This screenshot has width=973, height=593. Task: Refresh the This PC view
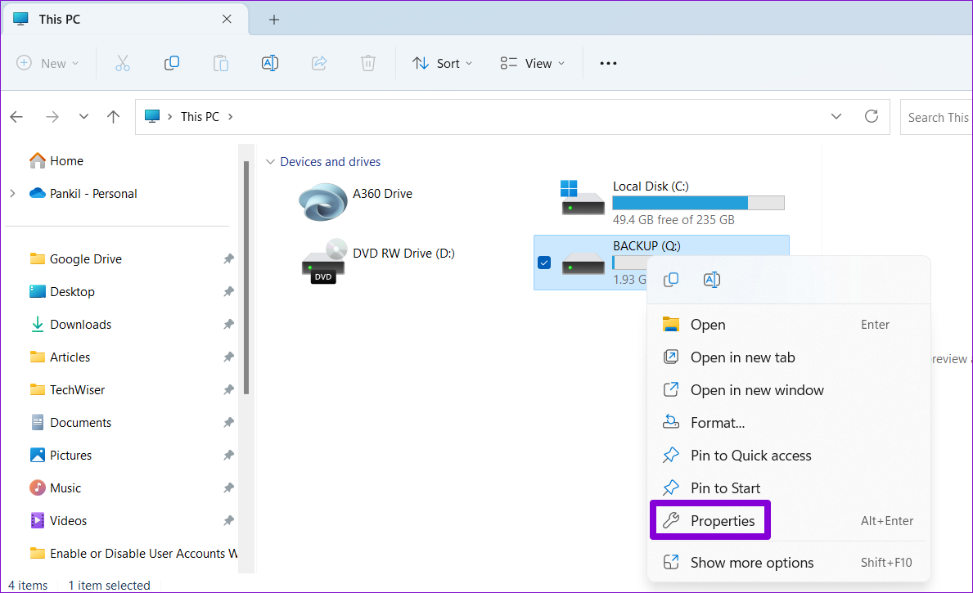click(872, 117)
